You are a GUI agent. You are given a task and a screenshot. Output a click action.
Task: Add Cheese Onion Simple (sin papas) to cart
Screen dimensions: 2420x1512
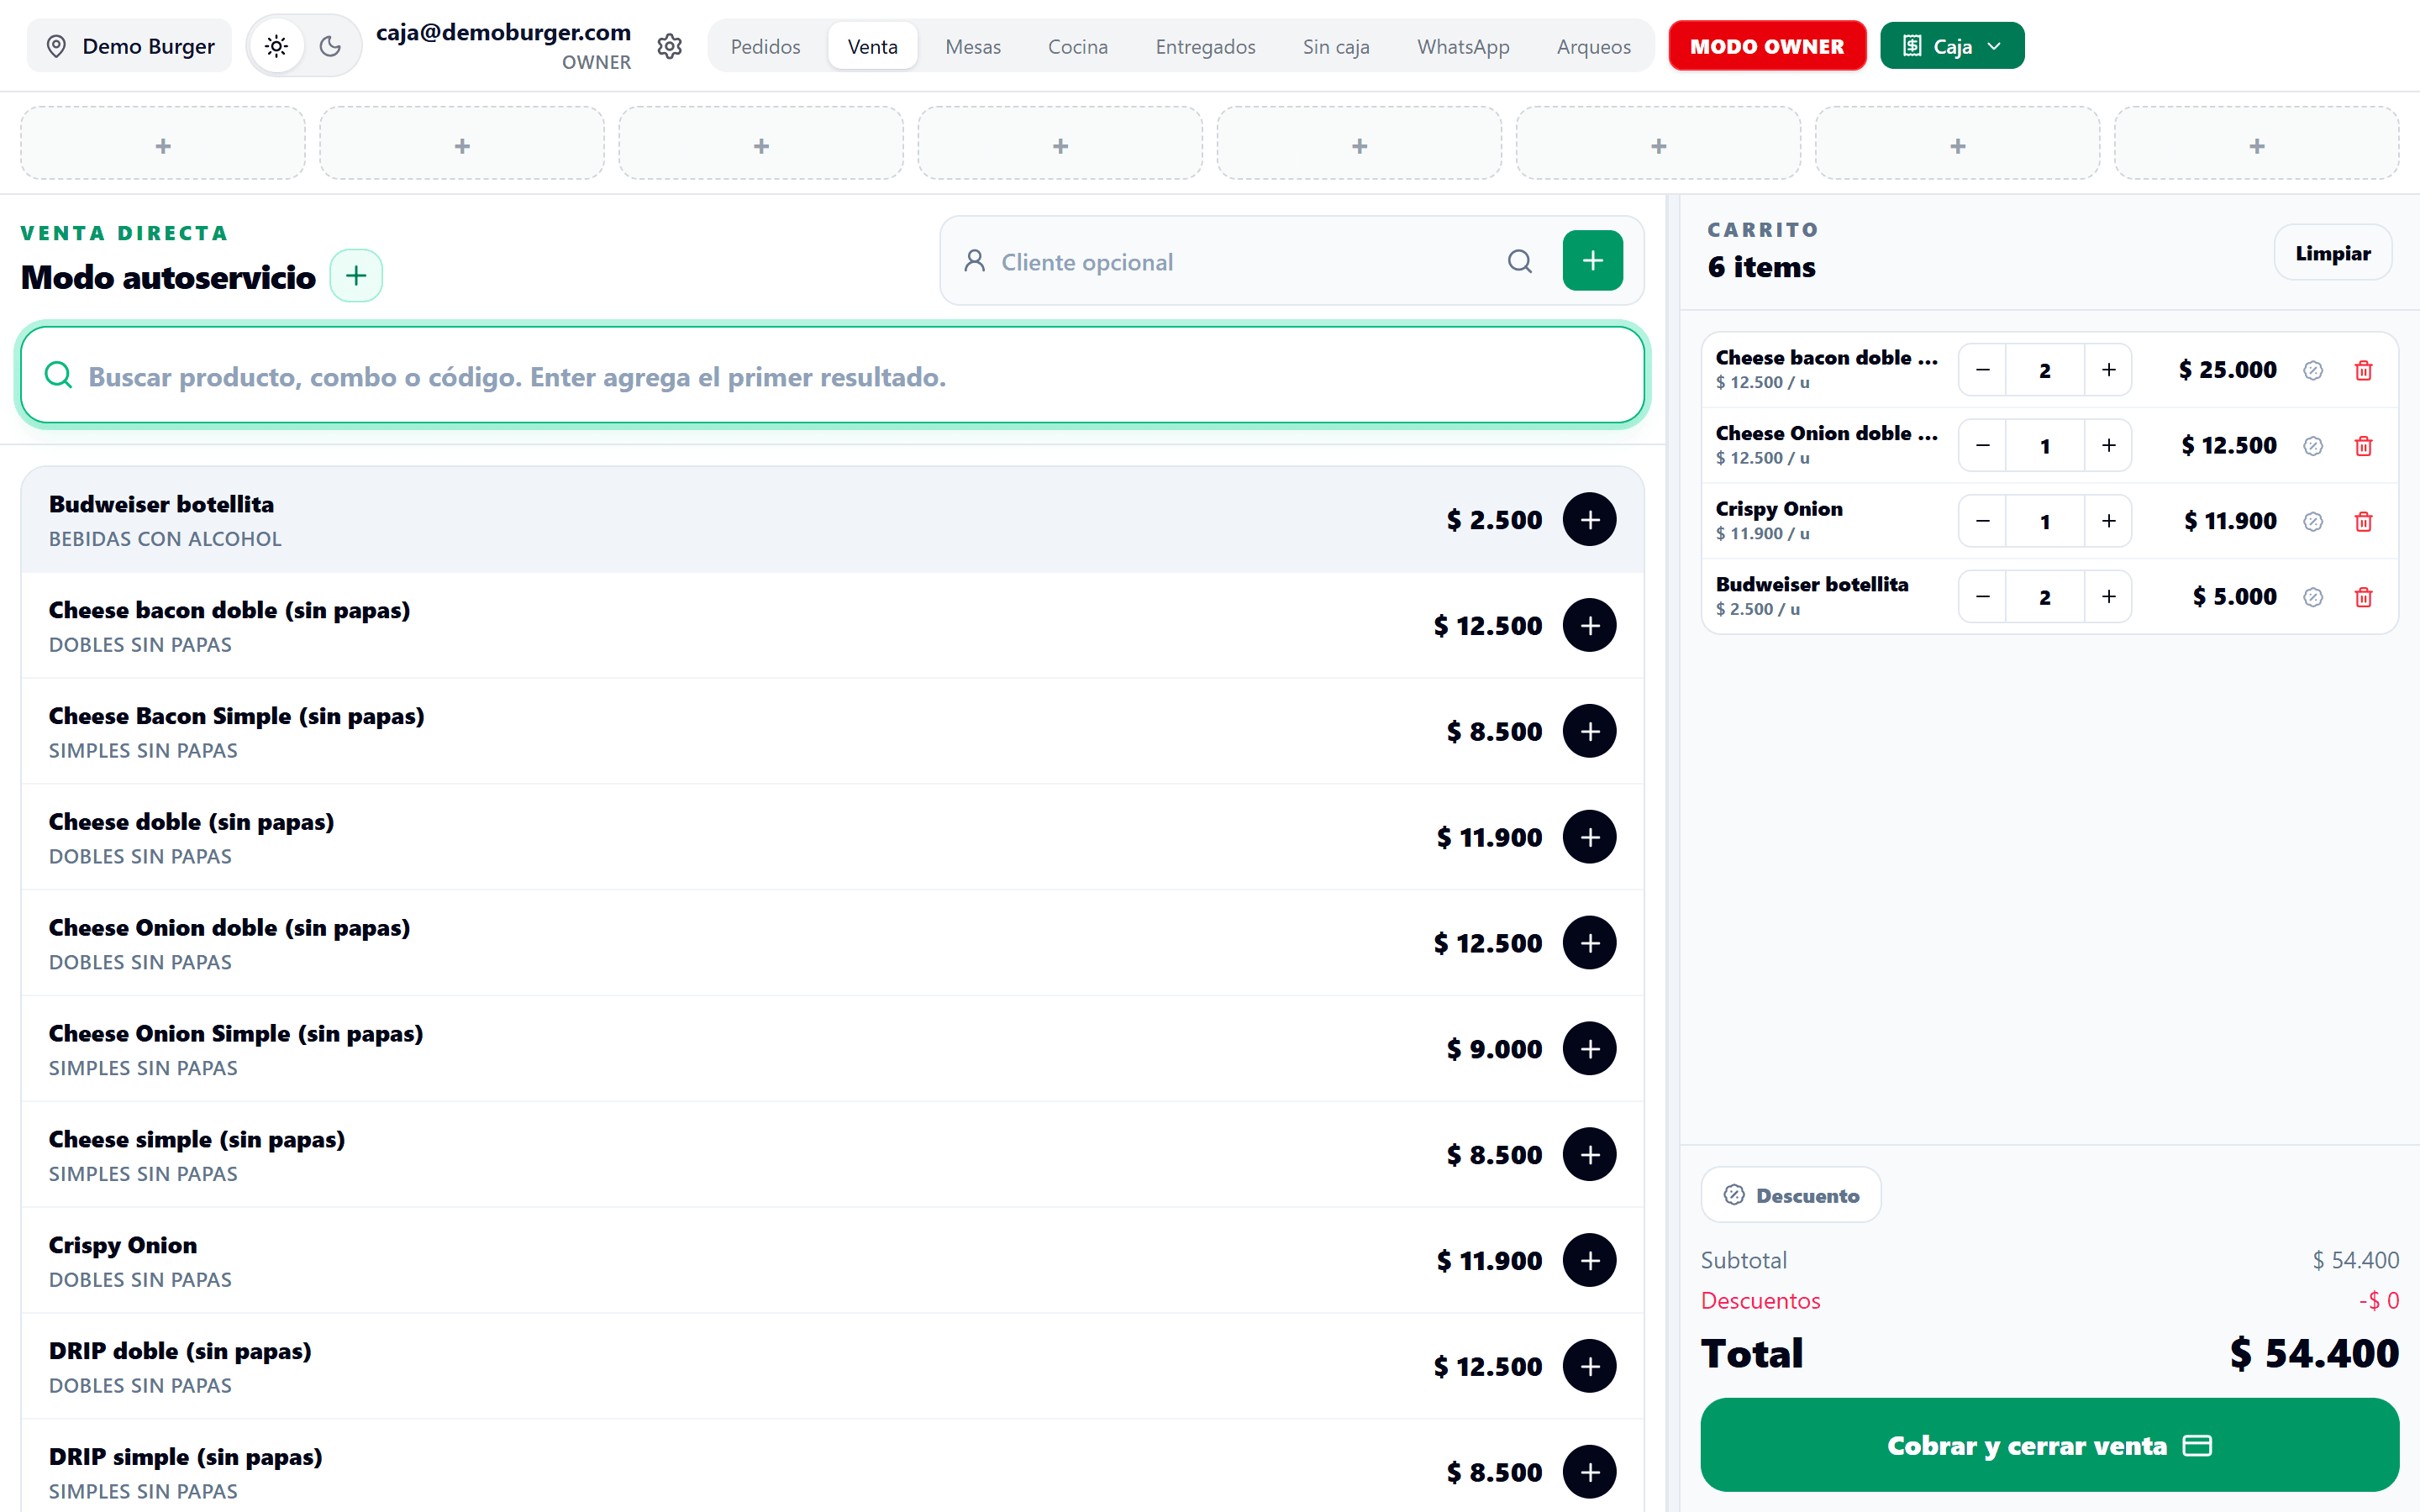click(1589, 1049)
